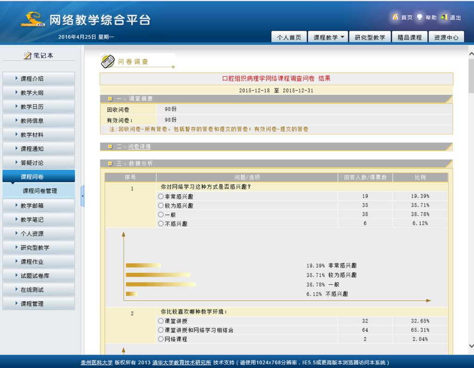
Task: Expand the 教学大纲 sidebar section
Action: pyautogui.click(x=39, y=93)
